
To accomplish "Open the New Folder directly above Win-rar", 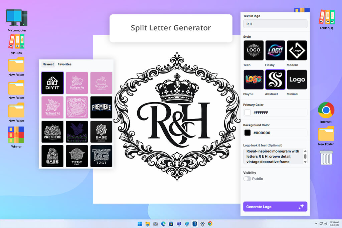I will [x=16, y=113].
